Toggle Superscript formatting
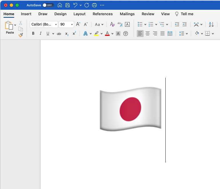The image size is (220, 189). tap(74, 33)
